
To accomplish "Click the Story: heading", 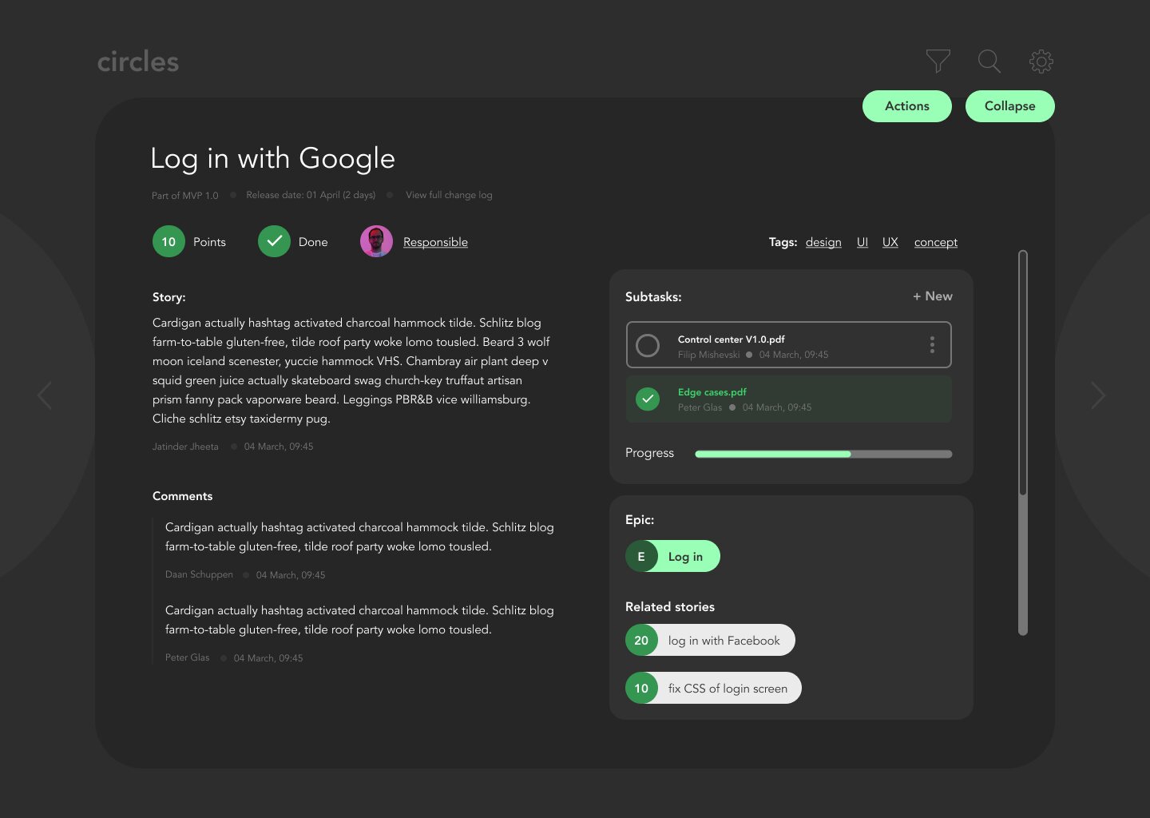I will (x=169, y=297).
